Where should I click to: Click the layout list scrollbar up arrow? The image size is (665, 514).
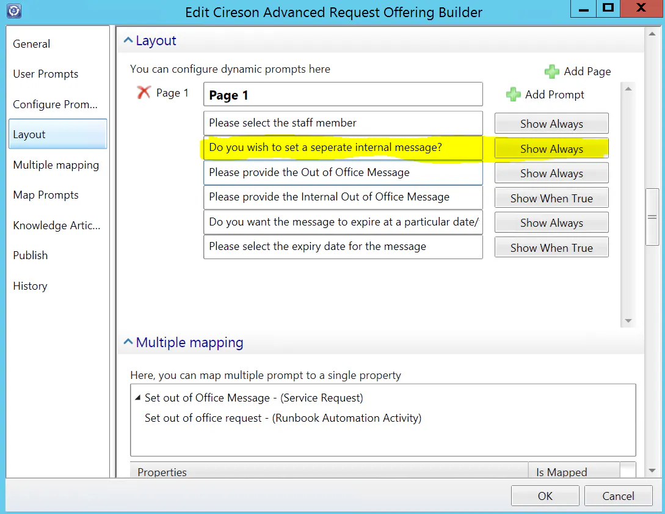pos(628,89)
